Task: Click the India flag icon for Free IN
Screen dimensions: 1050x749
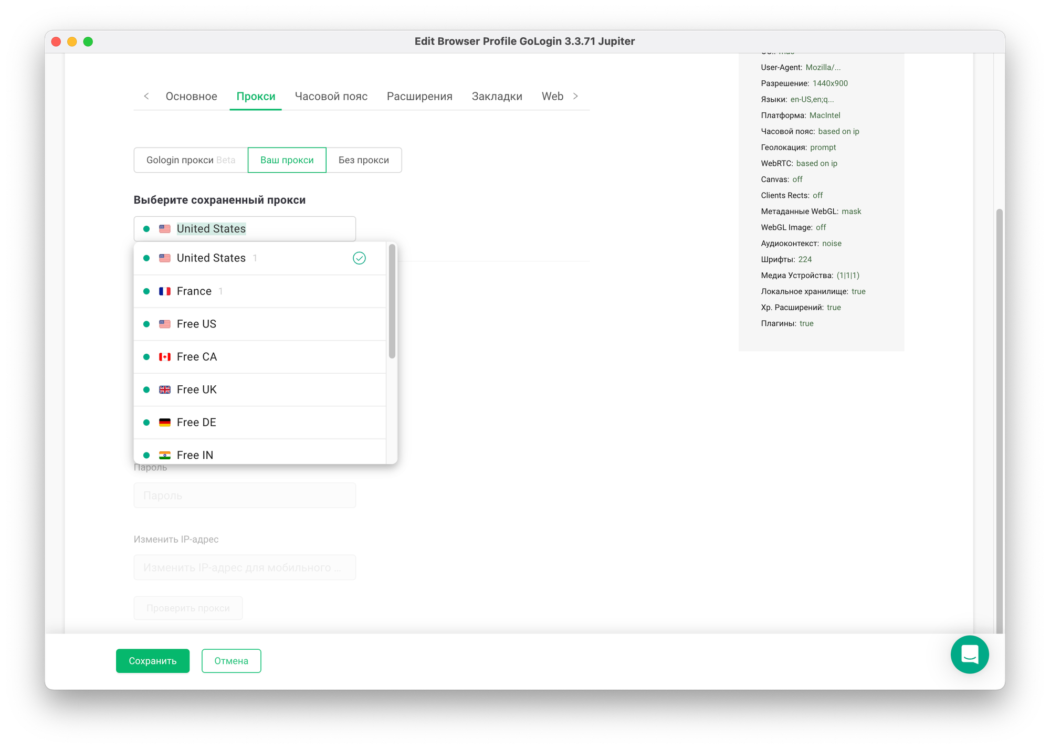Action: [x=165, y=455]
